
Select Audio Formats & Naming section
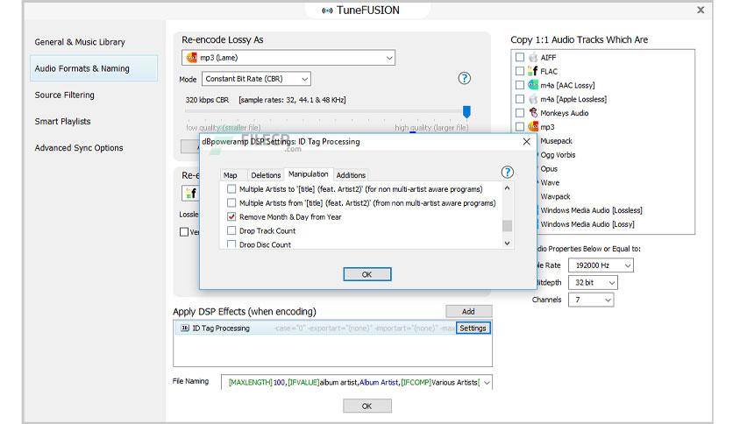coord(94,68)
